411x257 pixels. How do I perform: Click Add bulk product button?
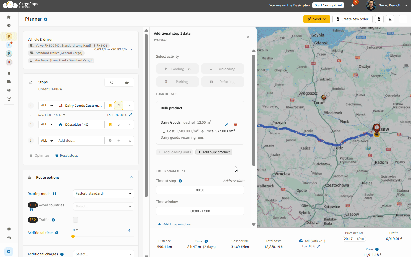[214, 152]
